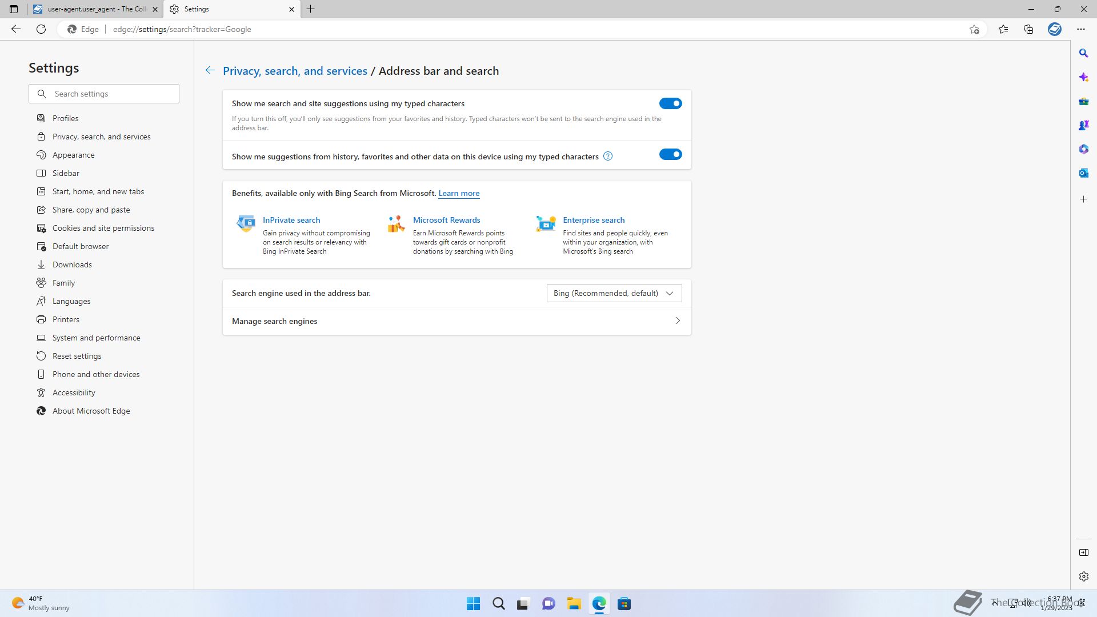
Task: Add this page to favorites star icon
Action: tap(974, 29)
